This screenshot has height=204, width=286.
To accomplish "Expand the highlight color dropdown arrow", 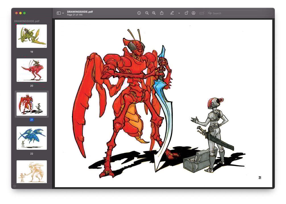I will [x=179, y=13].
